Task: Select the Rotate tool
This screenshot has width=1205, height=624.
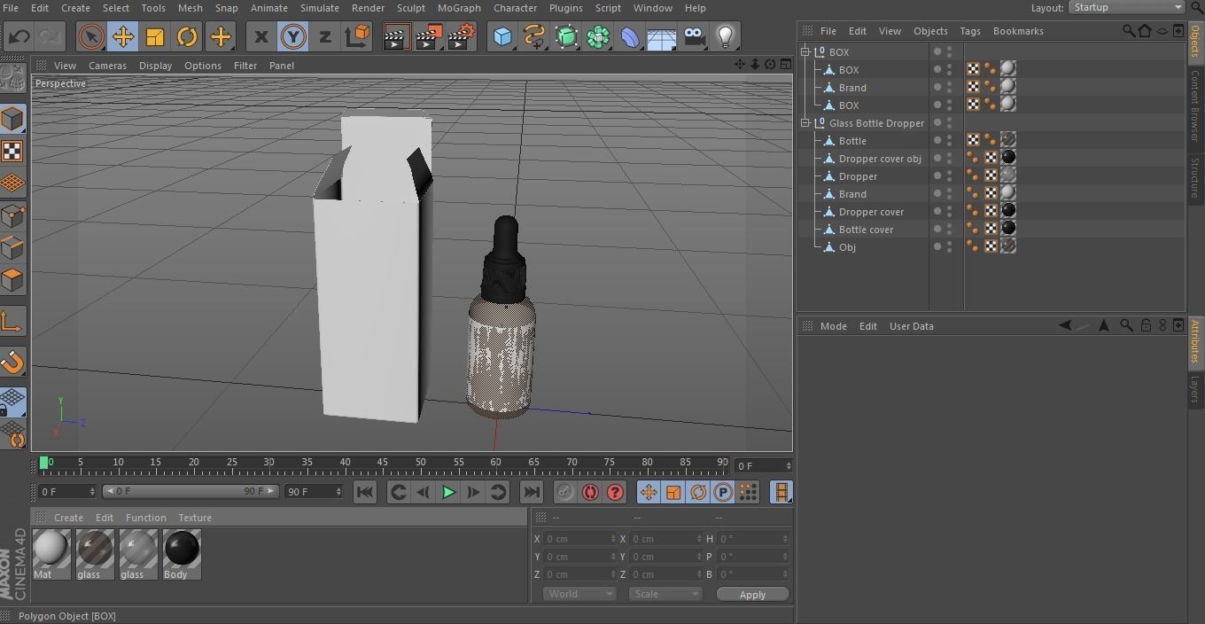Action: click(x=187, y=37)
